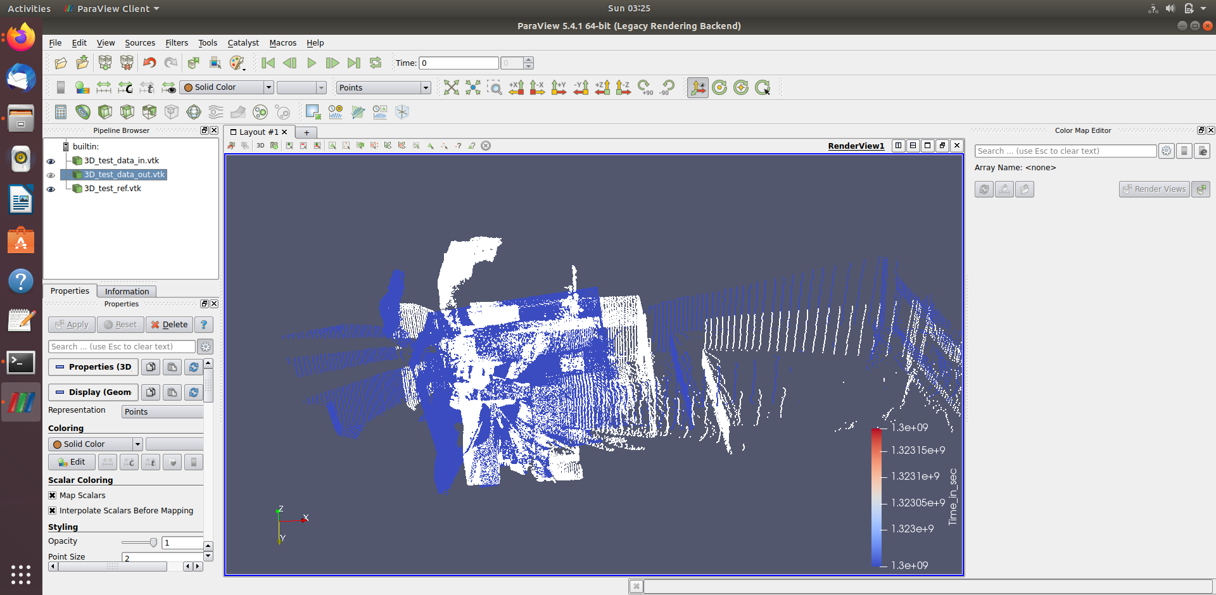The height and width of the screenshot is (595, 1216).
Task: Open the Calculator filter
Action: pos(60,112)
